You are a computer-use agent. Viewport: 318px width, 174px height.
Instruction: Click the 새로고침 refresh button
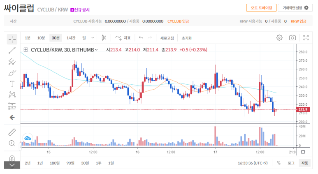tap(167, 38)
